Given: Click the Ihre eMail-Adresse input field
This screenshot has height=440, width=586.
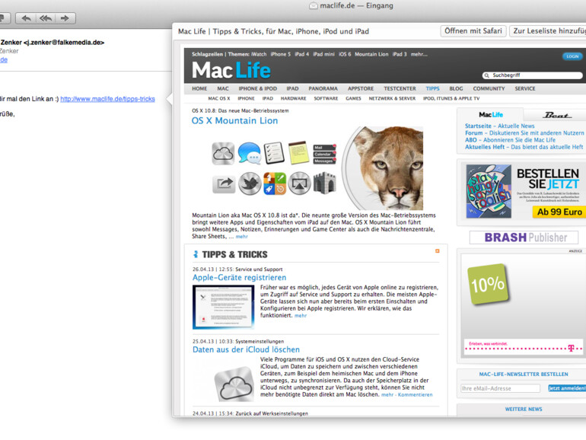Looking at the screenshot, I should (501, 388).
